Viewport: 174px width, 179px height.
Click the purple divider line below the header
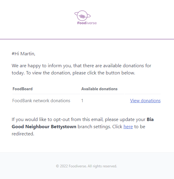(x=87, y=39)
